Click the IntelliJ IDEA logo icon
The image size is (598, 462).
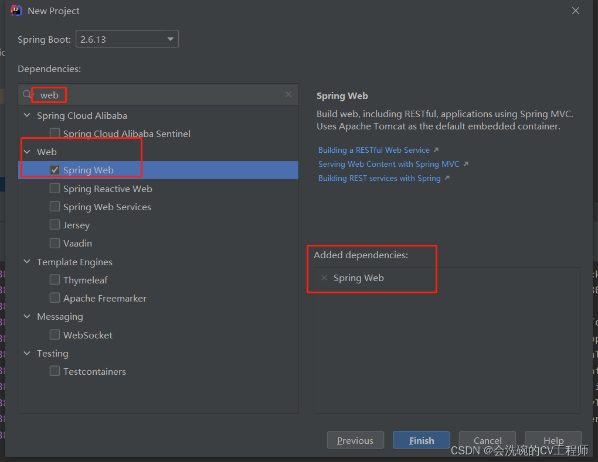click(16, 11)
